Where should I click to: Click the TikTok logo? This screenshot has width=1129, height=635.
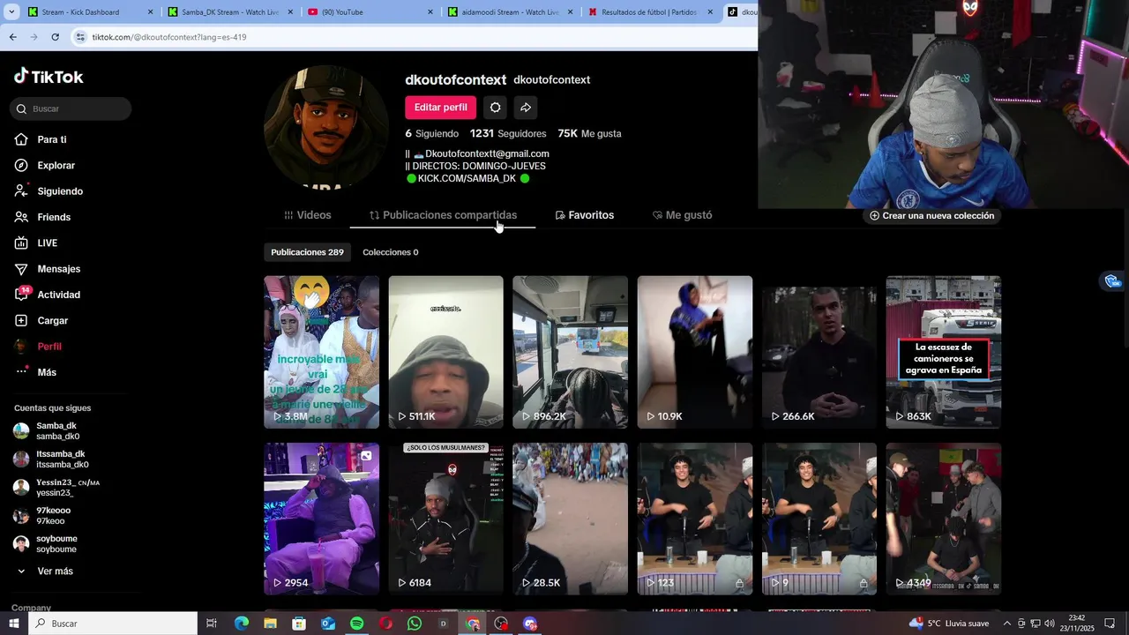tap(49, 77)
